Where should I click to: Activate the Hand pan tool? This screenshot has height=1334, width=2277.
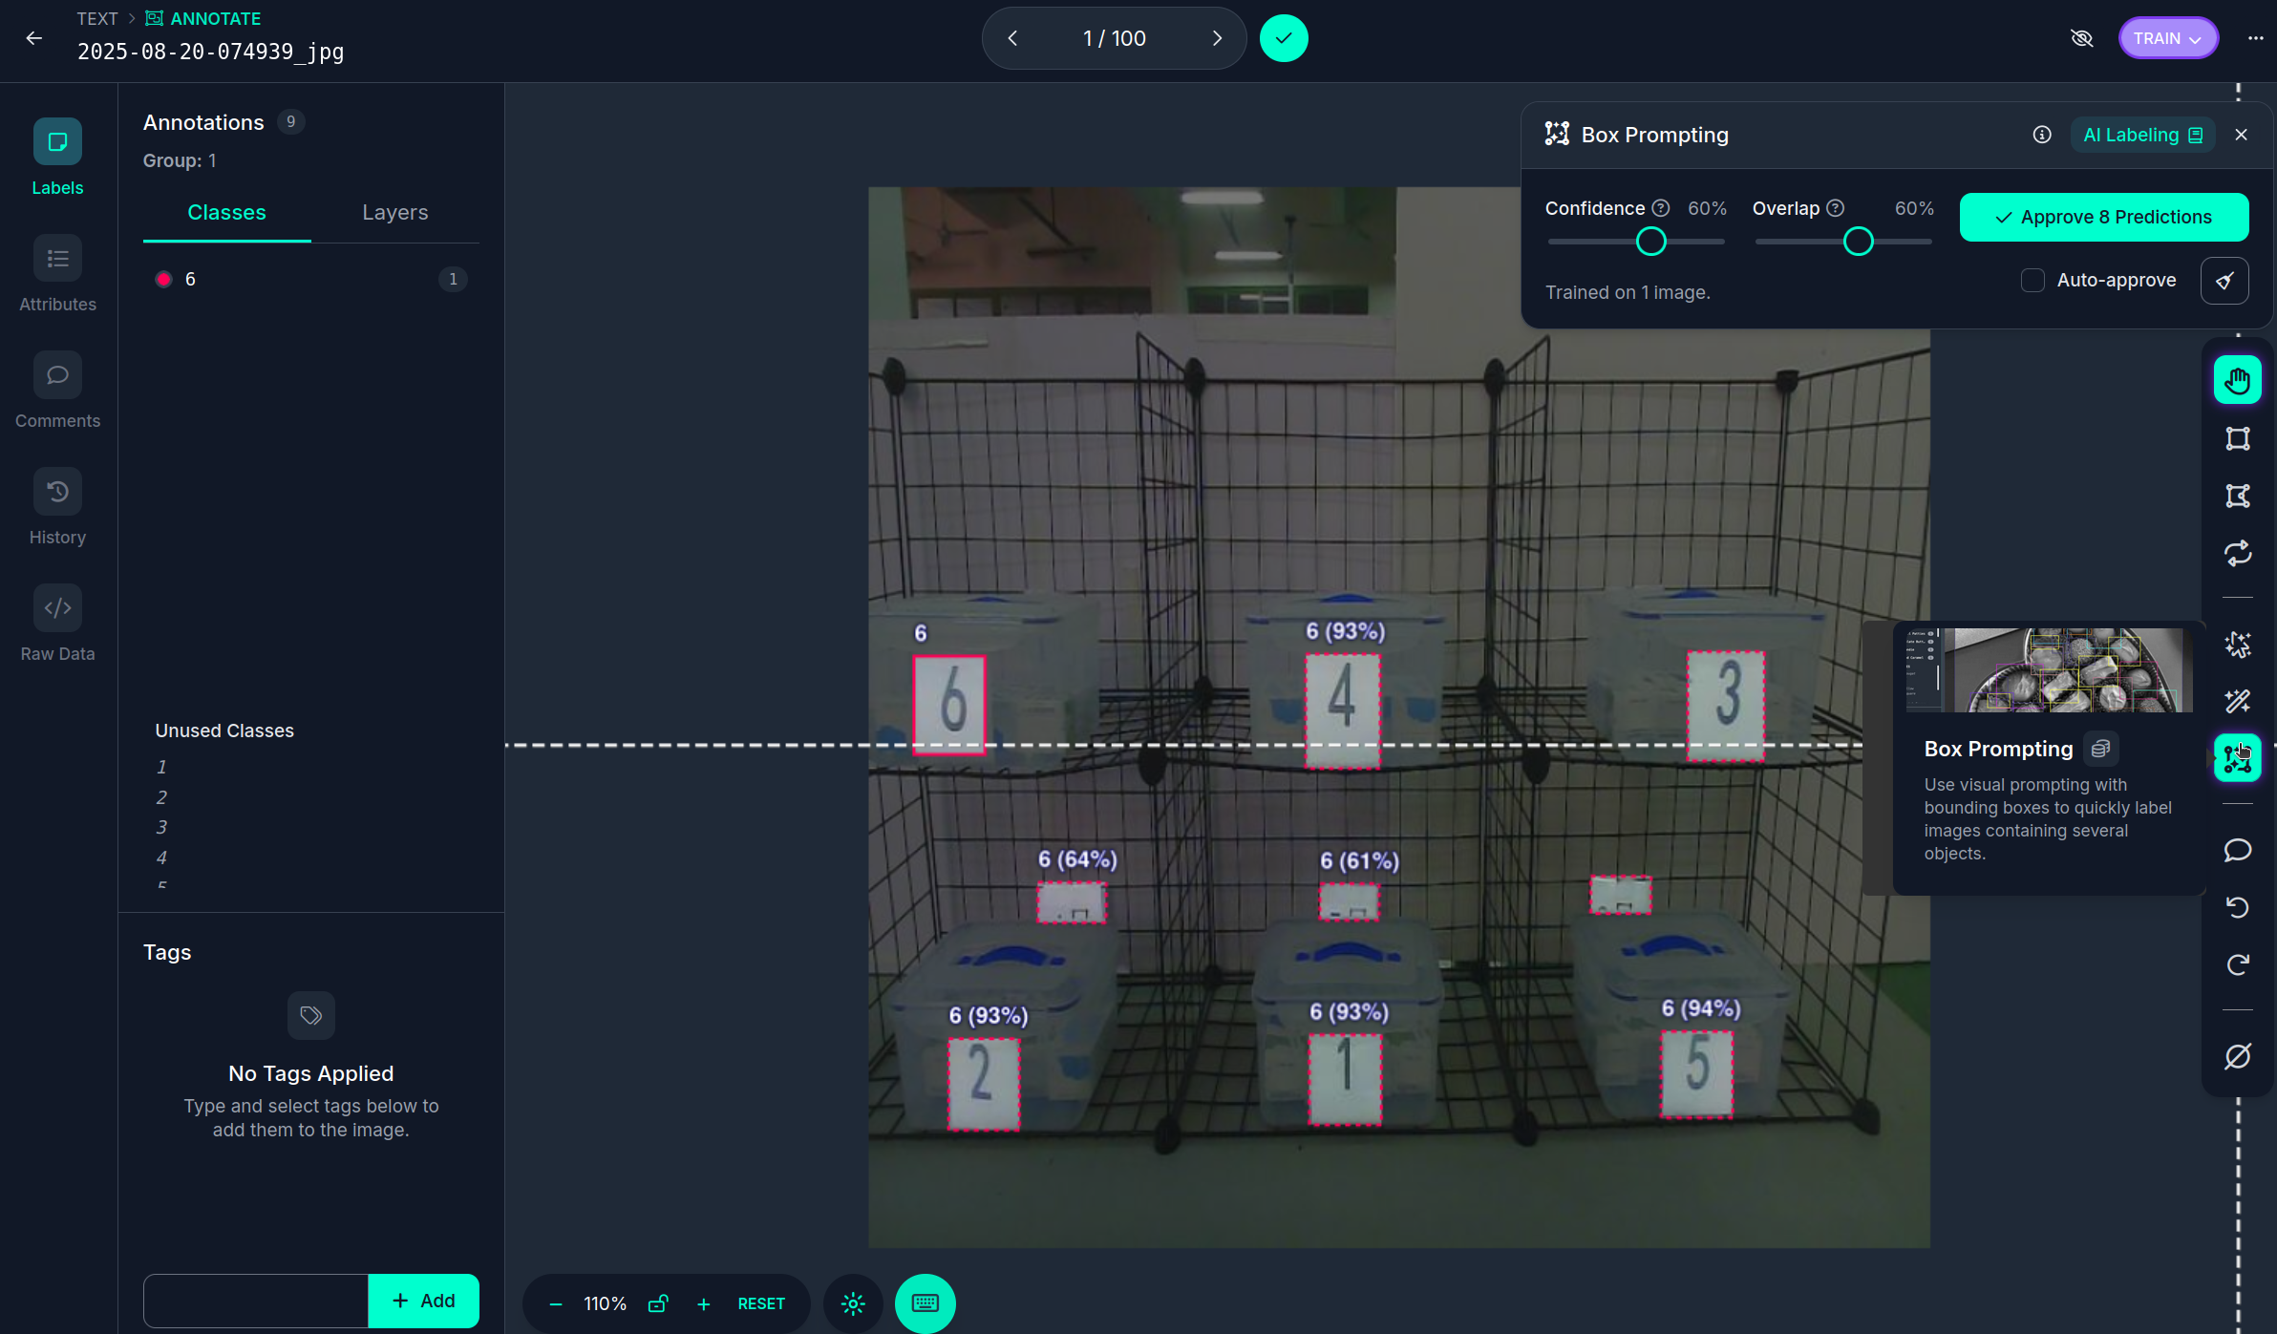(2237, 380)
